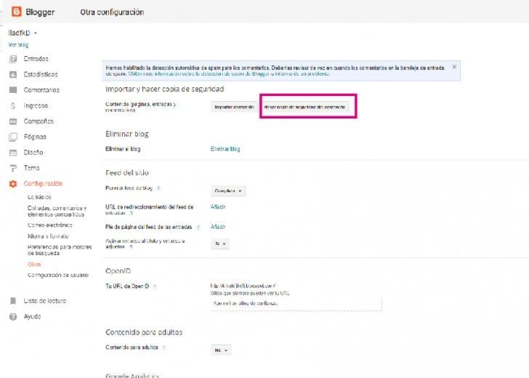Image resolution: width=529 pixels, height=378 pixels.
Task: Dismiss the spam detection notice
Action: (x=454, y=67)
